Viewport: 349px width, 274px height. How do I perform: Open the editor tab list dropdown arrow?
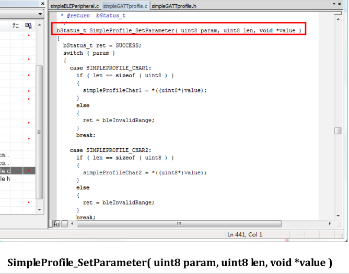pyautogui.click(x=334, y=5)
